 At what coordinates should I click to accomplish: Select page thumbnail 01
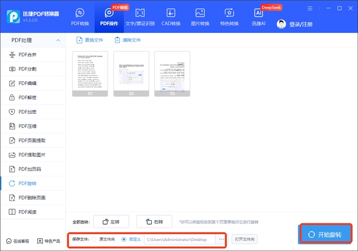pyautogui.click(x=90, y=74)
